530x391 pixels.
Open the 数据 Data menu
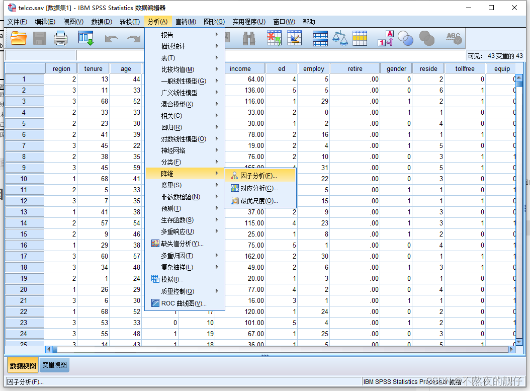tap(102, 22)
